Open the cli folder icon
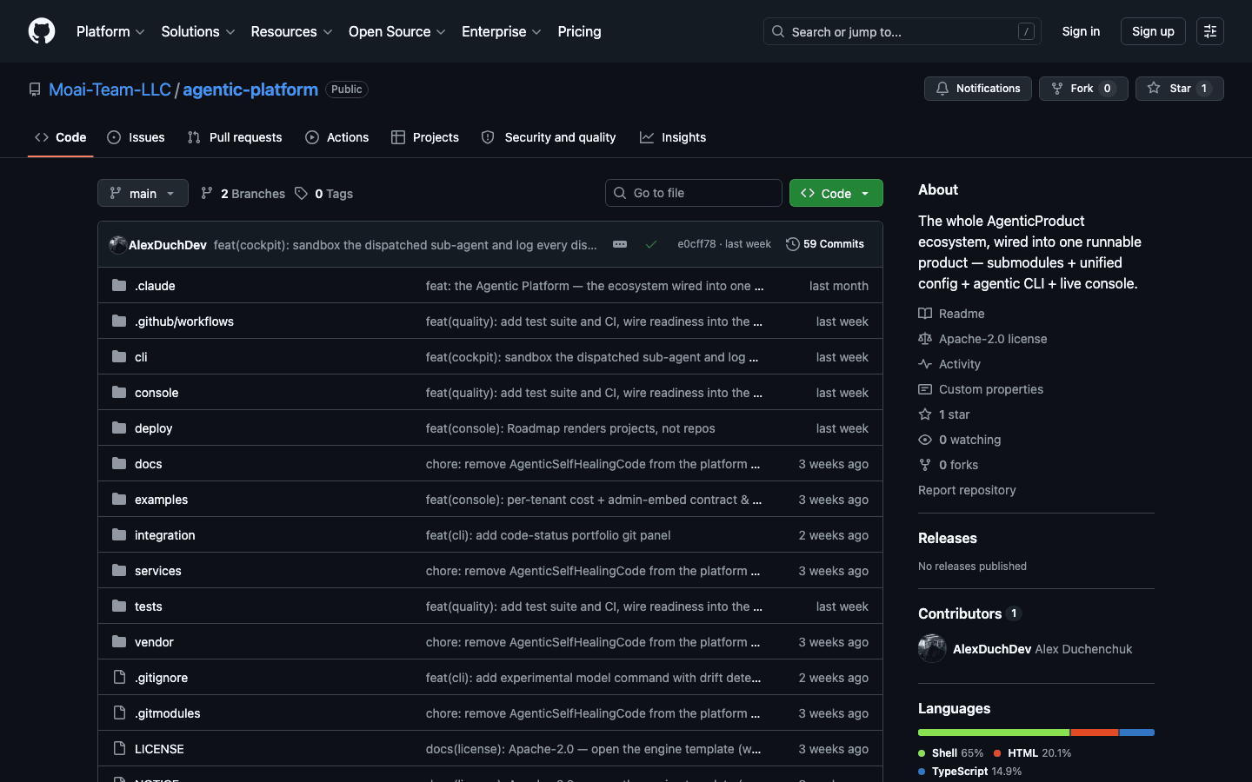The width and height of the screenshot is (1252, 782). pos(119,356)
